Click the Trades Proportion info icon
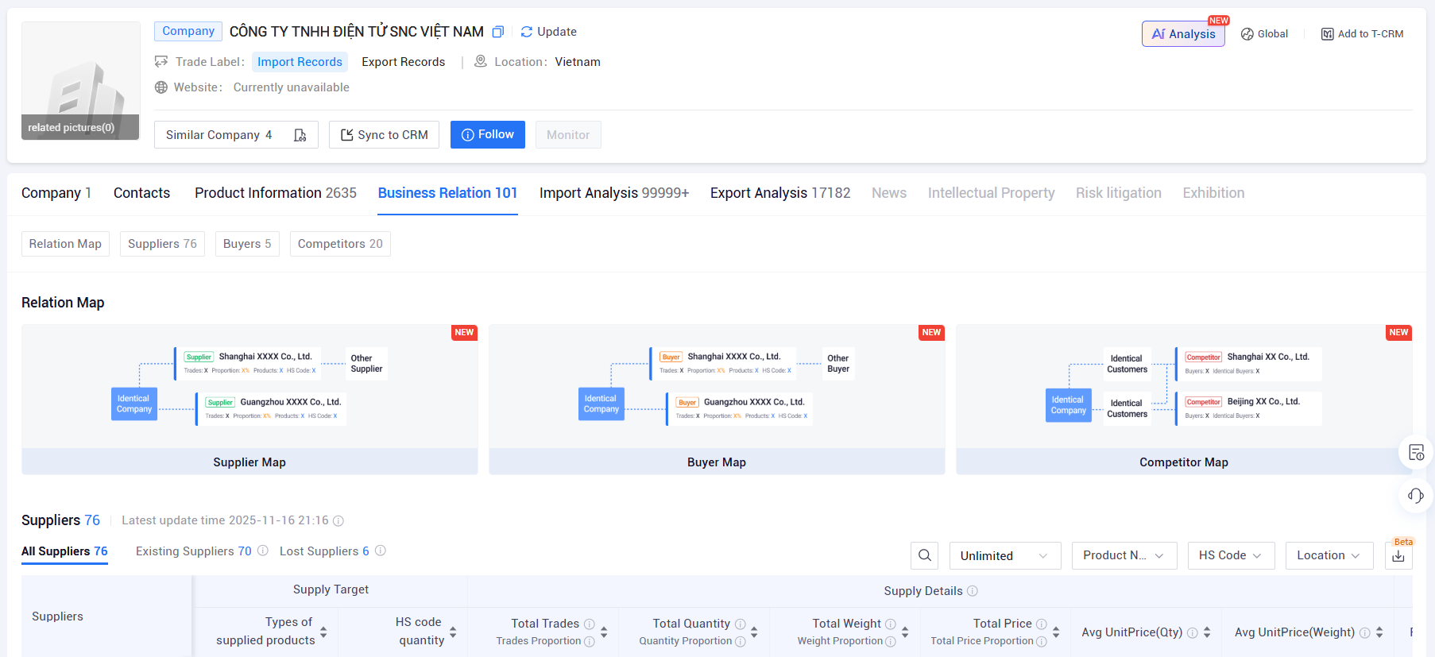1435x657 pixels. [x=590, y=642]
